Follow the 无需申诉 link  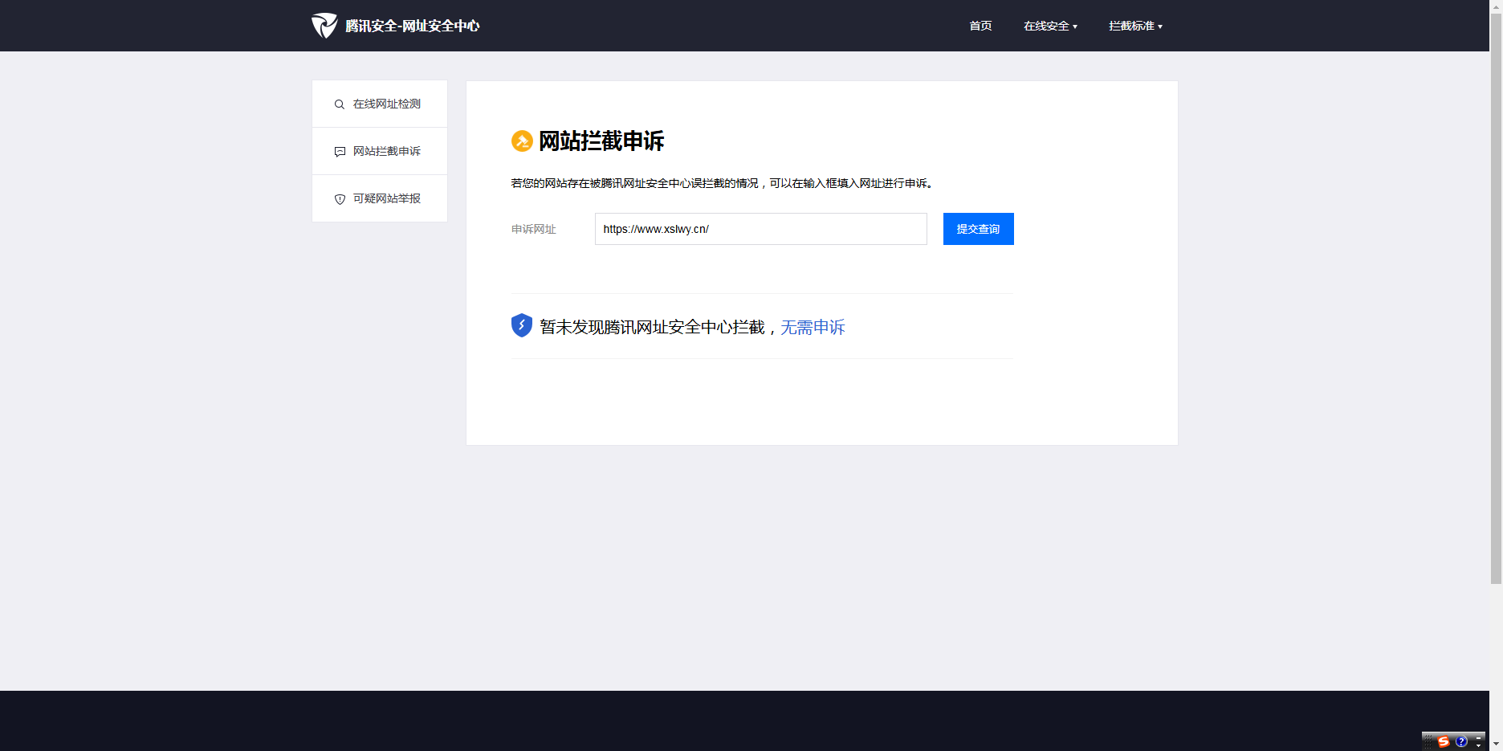pyautogui.click(x=813, y=327)
